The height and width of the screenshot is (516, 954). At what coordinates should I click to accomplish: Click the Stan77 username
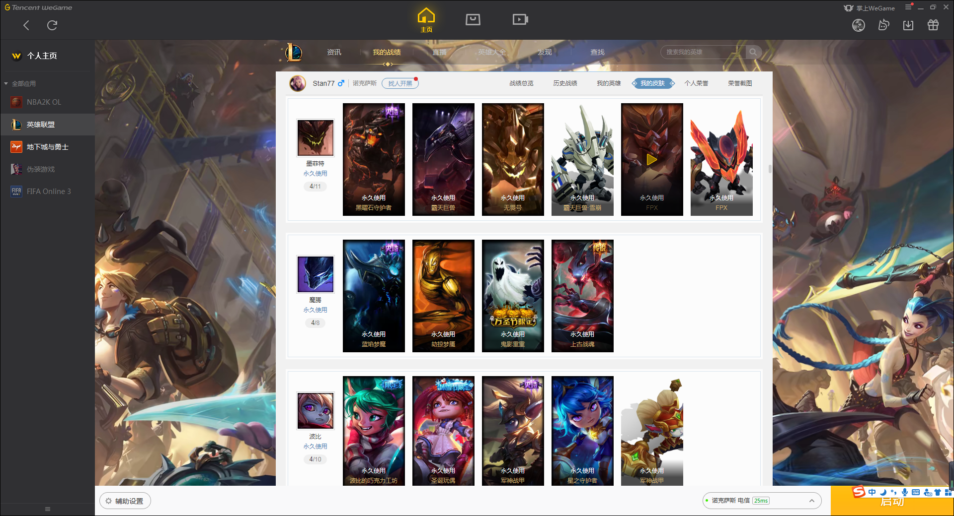click(x=323, y=83)
